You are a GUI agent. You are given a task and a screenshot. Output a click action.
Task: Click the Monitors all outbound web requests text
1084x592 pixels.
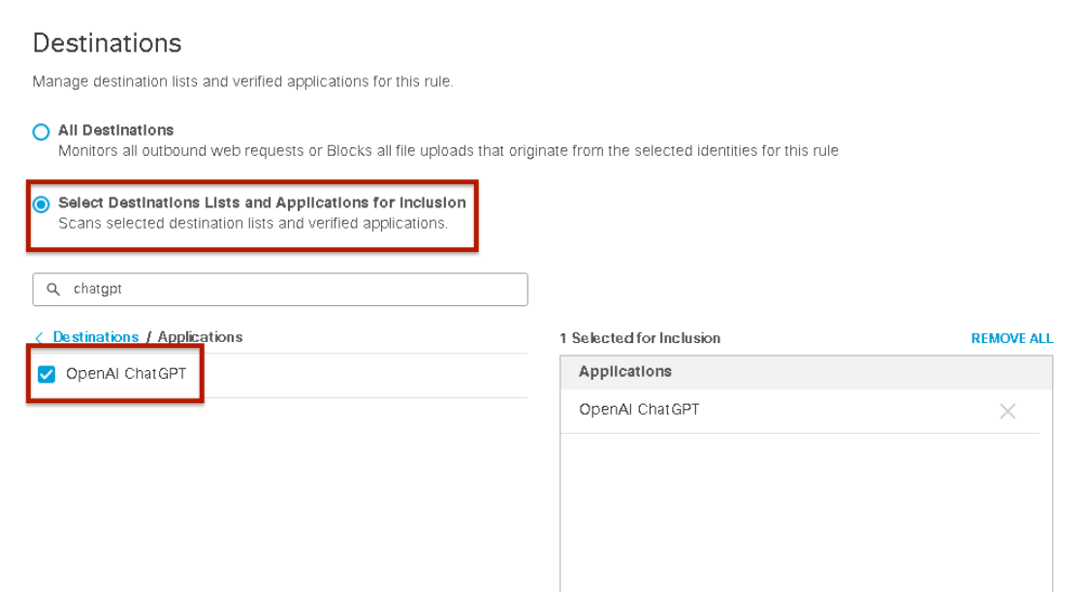click(x=448, y=151)
